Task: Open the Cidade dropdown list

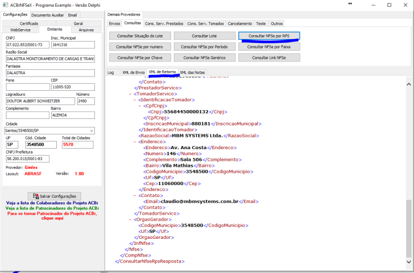Action: pos(92,130)
